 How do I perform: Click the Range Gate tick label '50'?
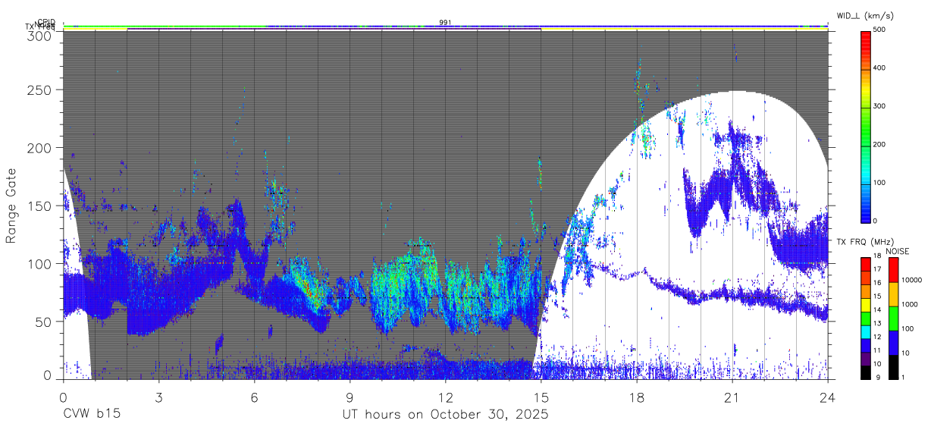[43, 322]
